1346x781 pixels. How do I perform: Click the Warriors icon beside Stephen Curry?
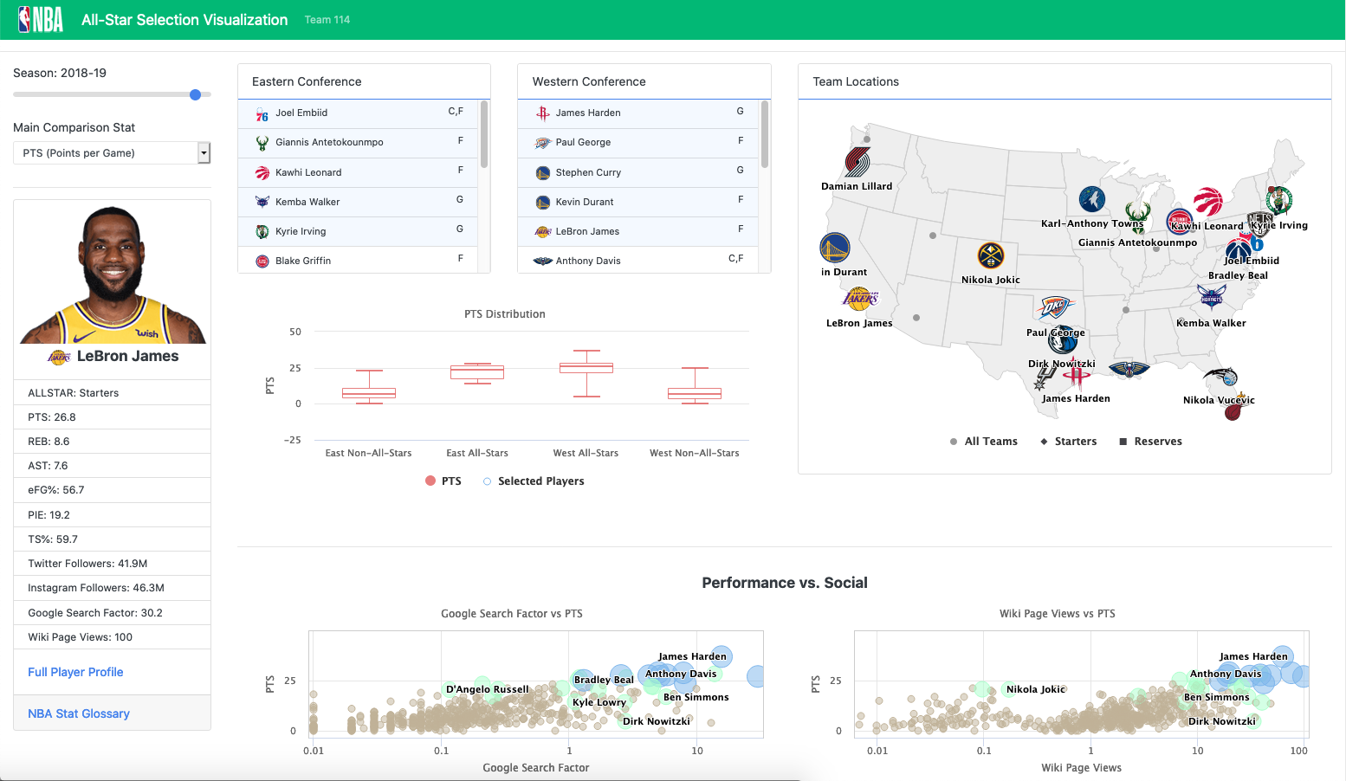(543, 173)
